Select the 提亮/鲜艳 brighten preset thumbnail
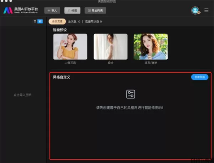 [x=151, y=46]
